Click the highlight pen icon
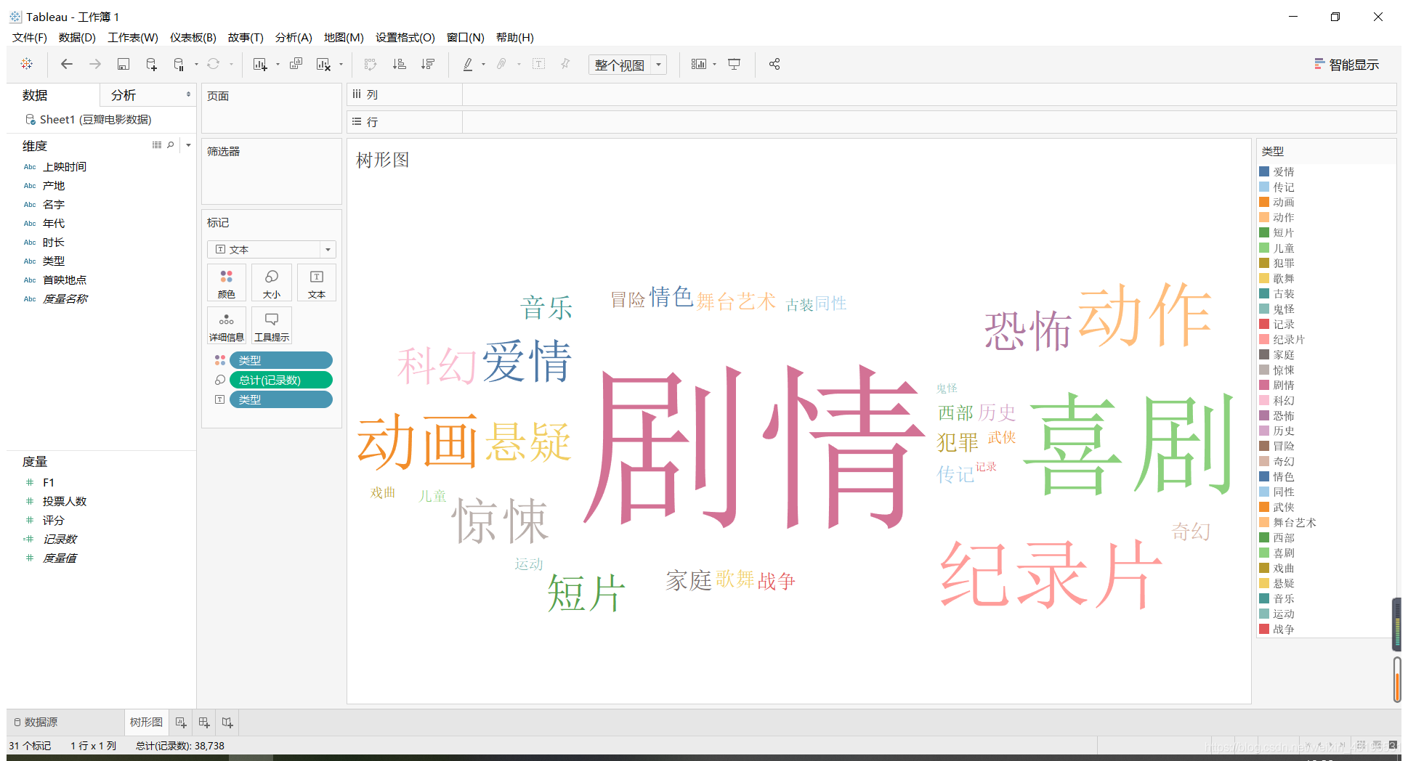This screenshot has height=761, width=1408. [468, 64]
